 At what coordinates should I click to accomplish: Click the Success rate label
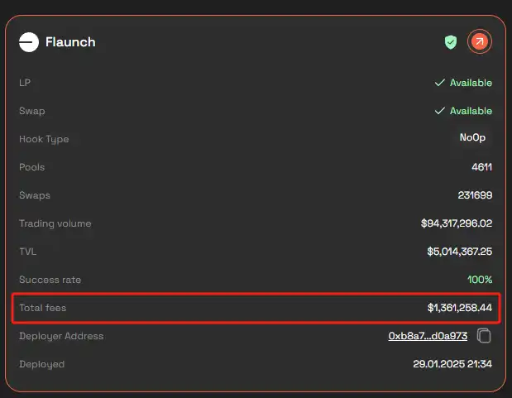50,280
